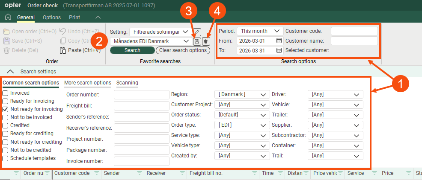Screen dimensions: 422x183
Task: Enable the Invoiced checkbox
Action: click(5, 93)
